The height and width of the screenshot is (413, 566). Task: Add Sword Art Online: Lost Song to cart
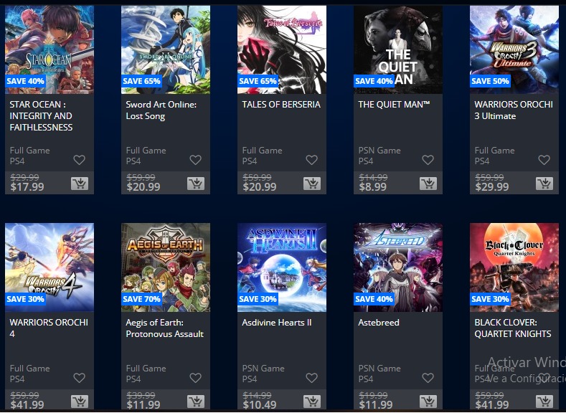(x=196, y=184)
